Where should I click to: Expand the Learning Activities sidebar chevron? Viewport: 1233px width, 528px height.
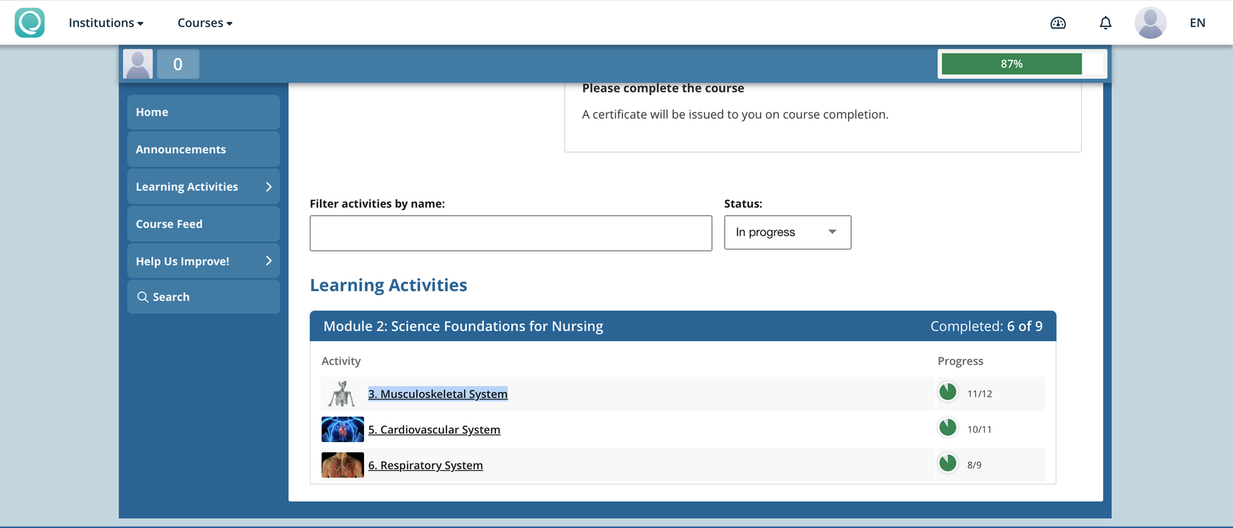click(269, 187)
